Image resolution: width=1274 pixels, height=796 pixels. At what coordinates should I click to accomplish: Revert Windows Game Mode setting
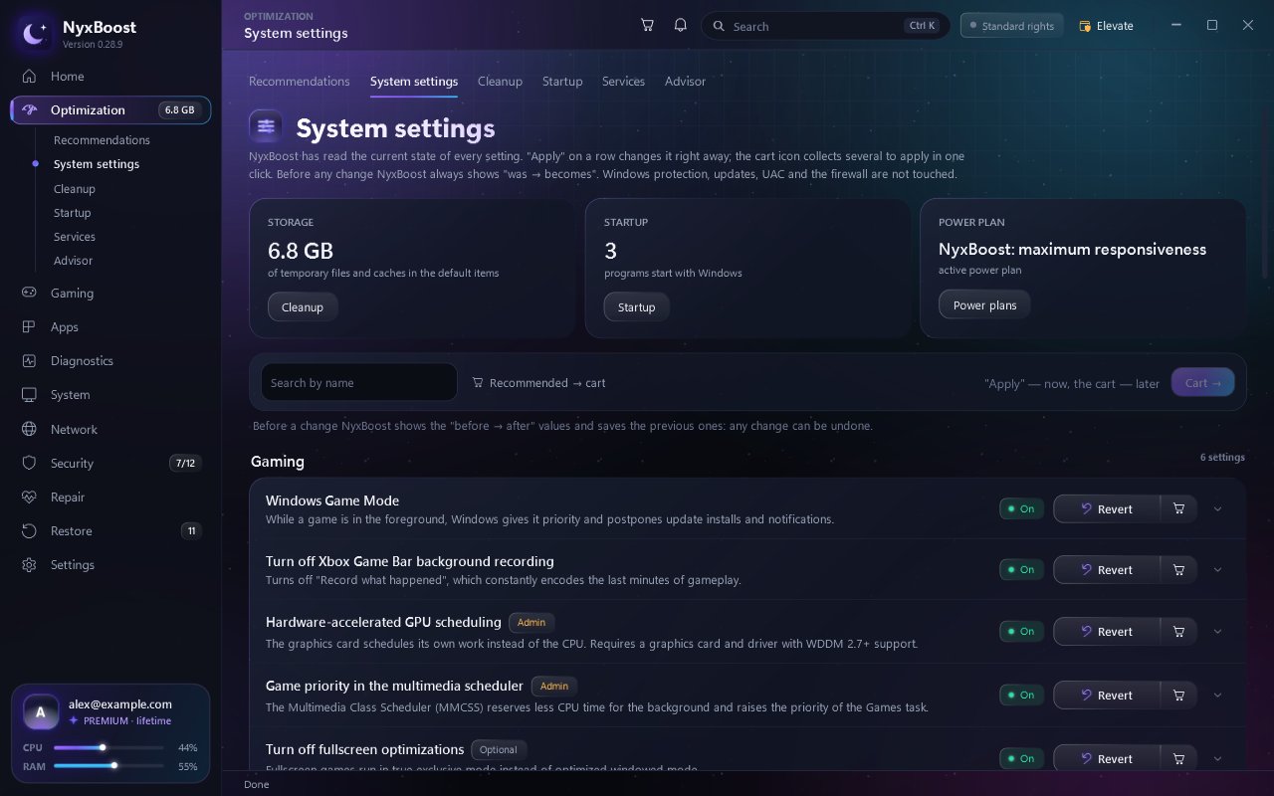click(x=1107, y=508)
